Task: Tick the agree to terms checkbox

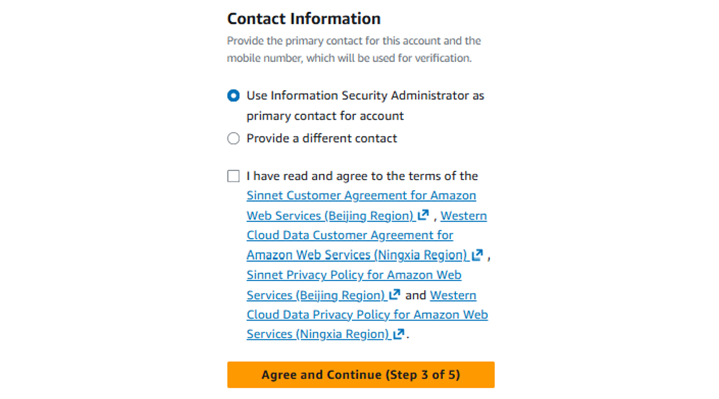Action: coord(233,176)
